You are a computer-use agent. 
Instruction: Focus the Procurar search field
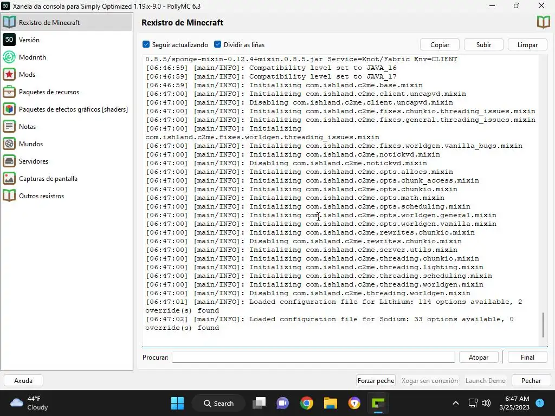point(313,357)
